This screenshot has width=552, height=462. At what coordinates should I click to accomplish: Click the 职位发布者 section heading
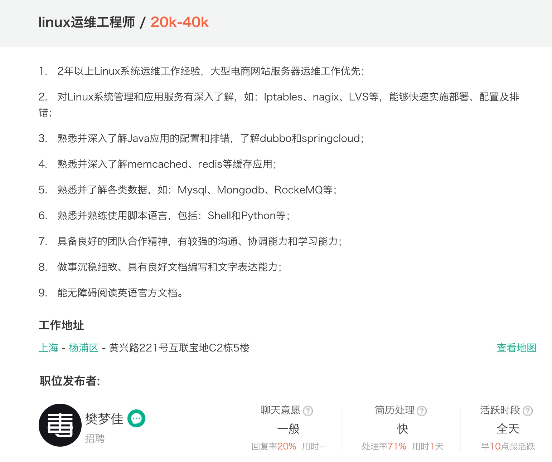(70, 381)
